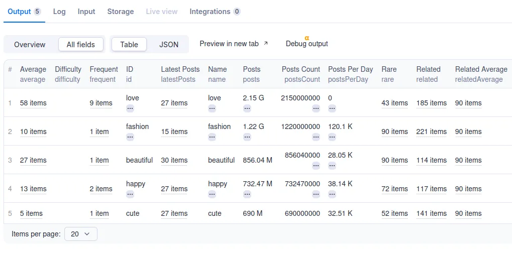Open 185 items in Related column
This screenshot has height=255, width=512.
(x=431, y=103)
